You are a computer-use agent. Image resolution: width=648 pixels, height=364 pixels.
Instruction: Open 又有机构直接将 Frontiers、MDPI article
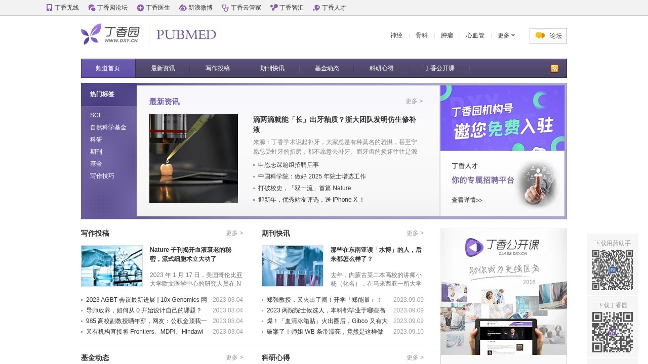(144, 332)
